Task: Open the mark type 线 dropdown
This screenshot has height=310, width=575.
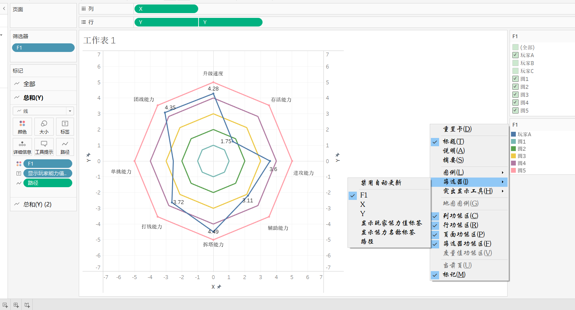Action: tap(43, 111)
